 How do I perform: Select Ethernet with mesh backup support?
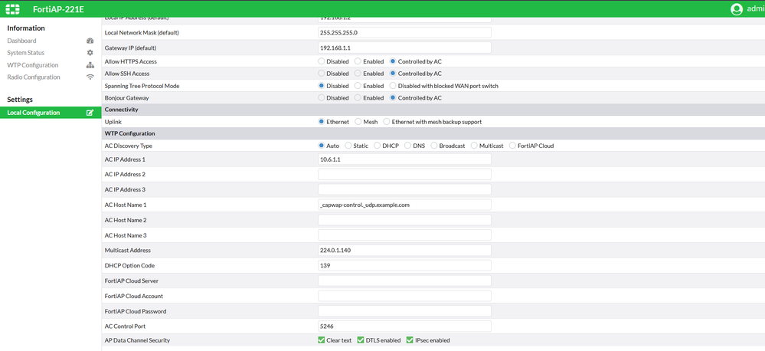click(x=387, y=122)
